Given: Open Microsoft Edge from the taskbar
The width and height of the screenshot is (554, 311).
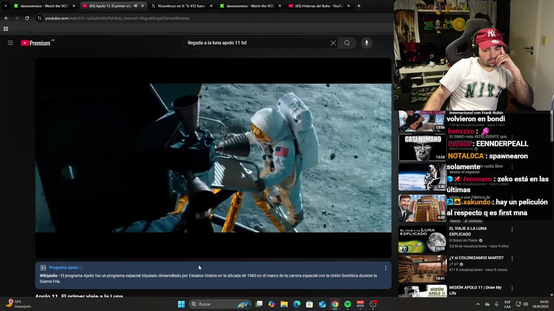Looking at the screenshot, I should coord(297,304).
